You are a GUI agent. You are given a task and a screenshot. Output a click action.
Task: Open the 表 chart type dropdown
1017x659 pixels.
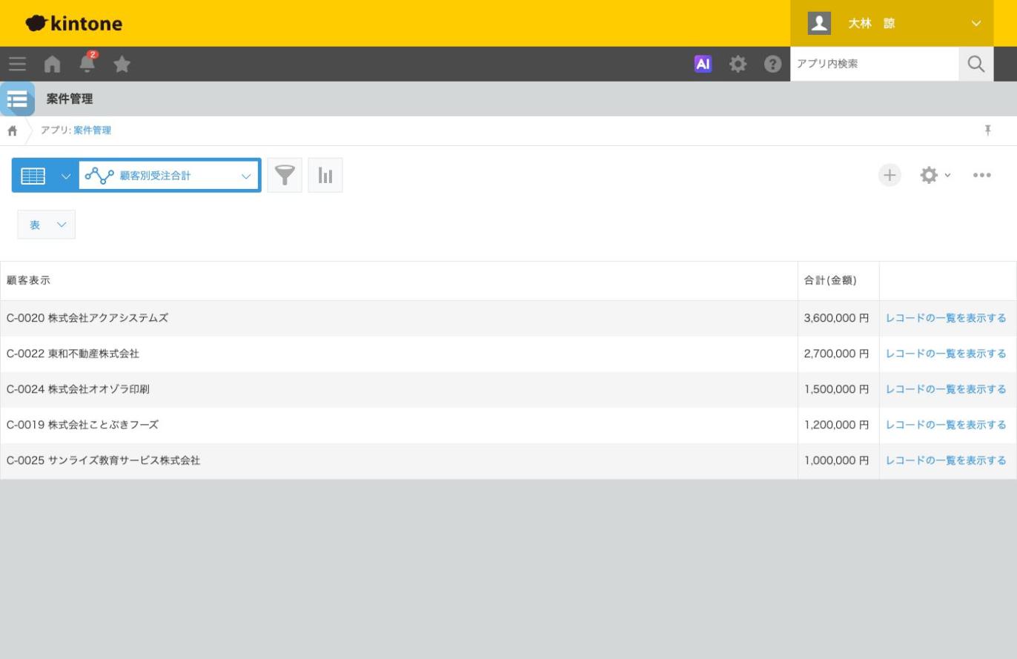[x=46, y=225]
